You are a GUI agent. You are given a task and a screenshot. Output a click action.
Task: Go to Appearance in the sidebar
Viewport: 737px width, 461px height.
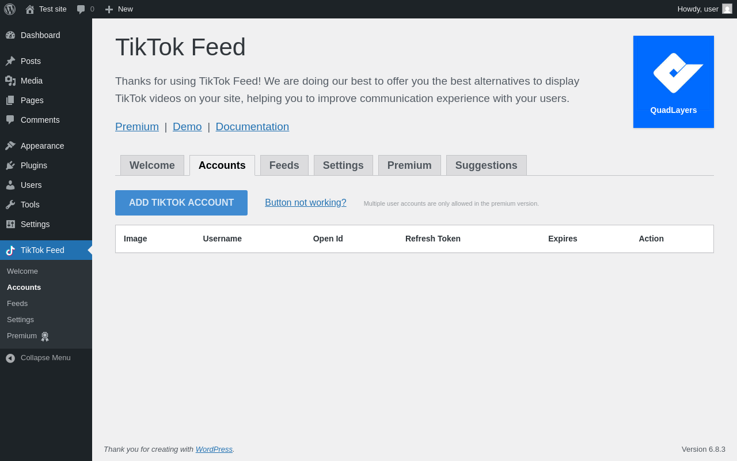[42, 146]
